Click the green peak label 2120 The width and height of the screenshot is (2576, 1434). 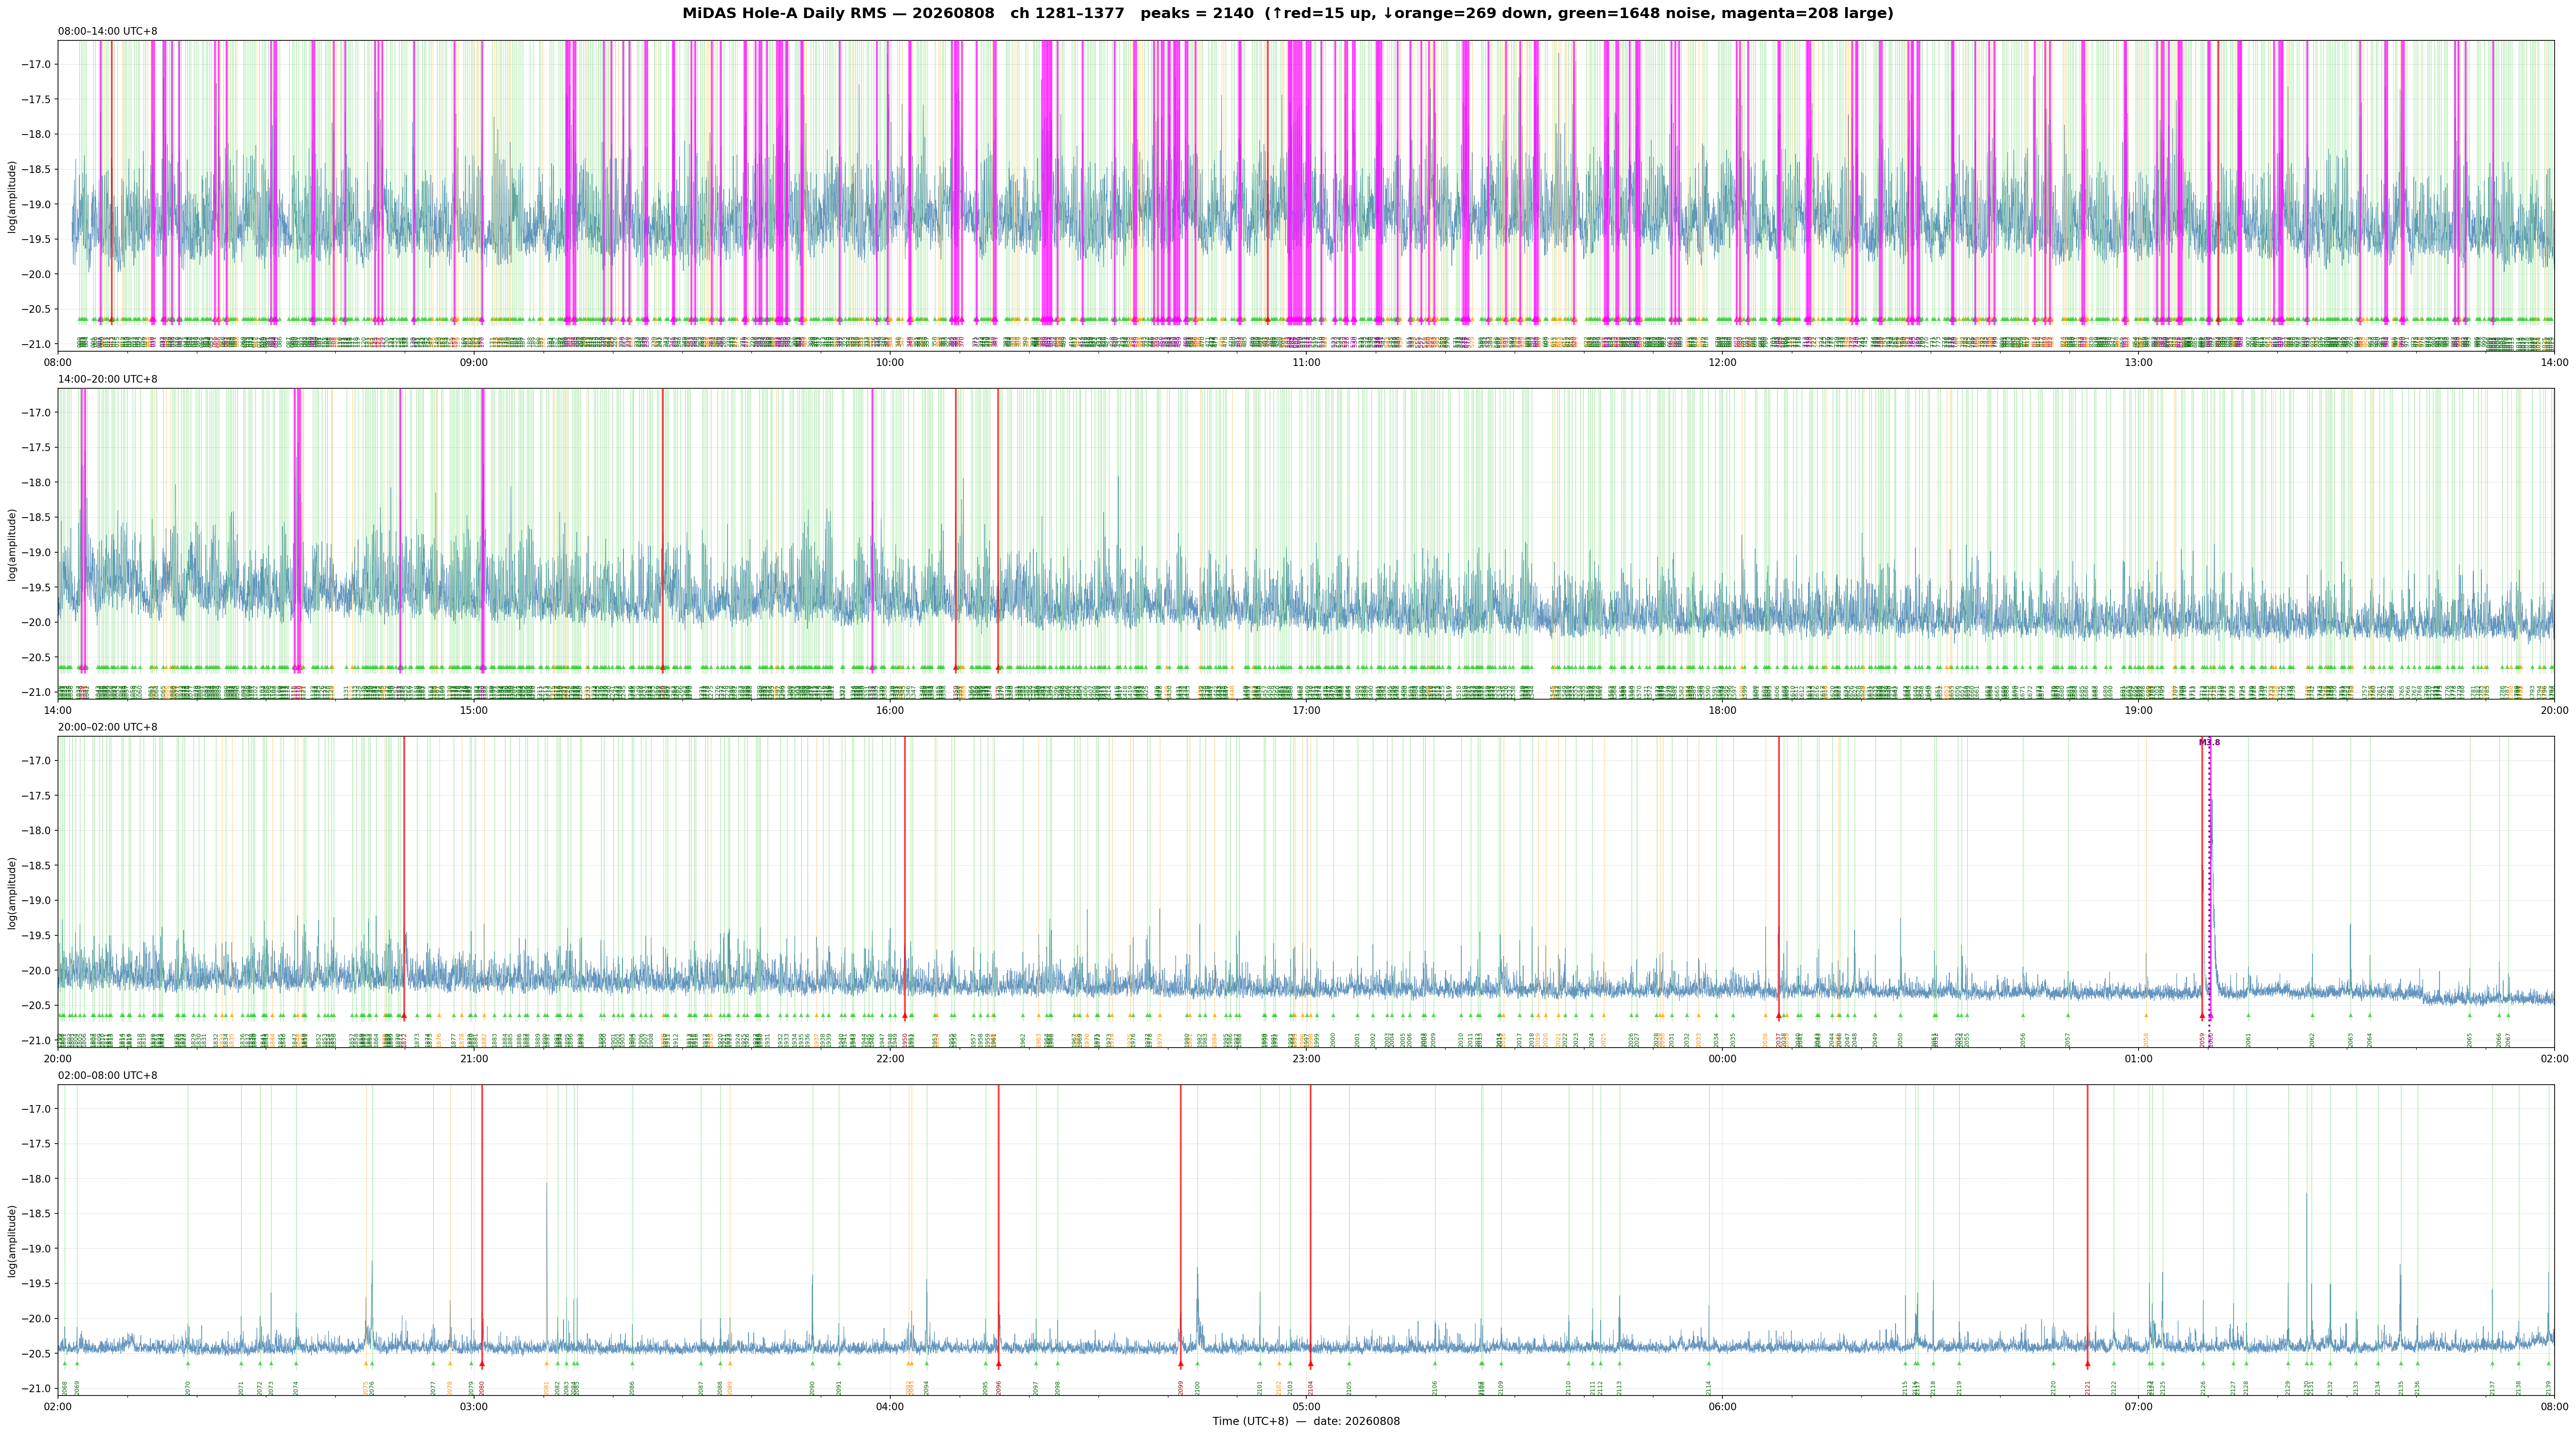(2054, 1388)
